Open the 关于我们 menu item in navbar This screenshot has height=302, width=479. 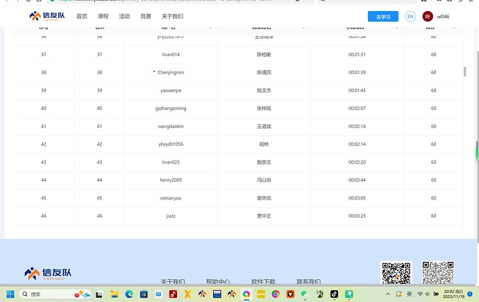coord(172,17)
